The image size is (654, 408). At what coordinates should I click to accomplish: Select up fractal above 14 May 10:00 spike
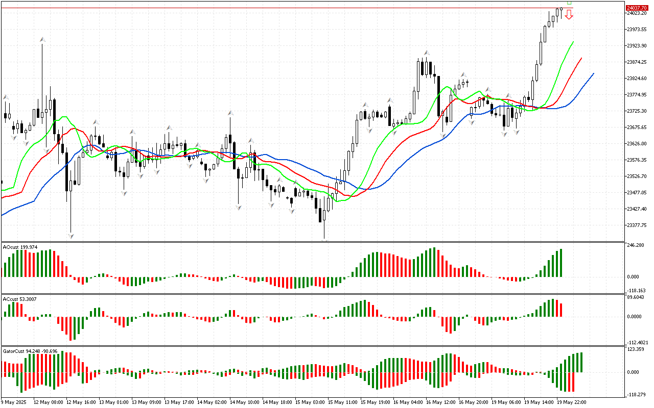230,112
